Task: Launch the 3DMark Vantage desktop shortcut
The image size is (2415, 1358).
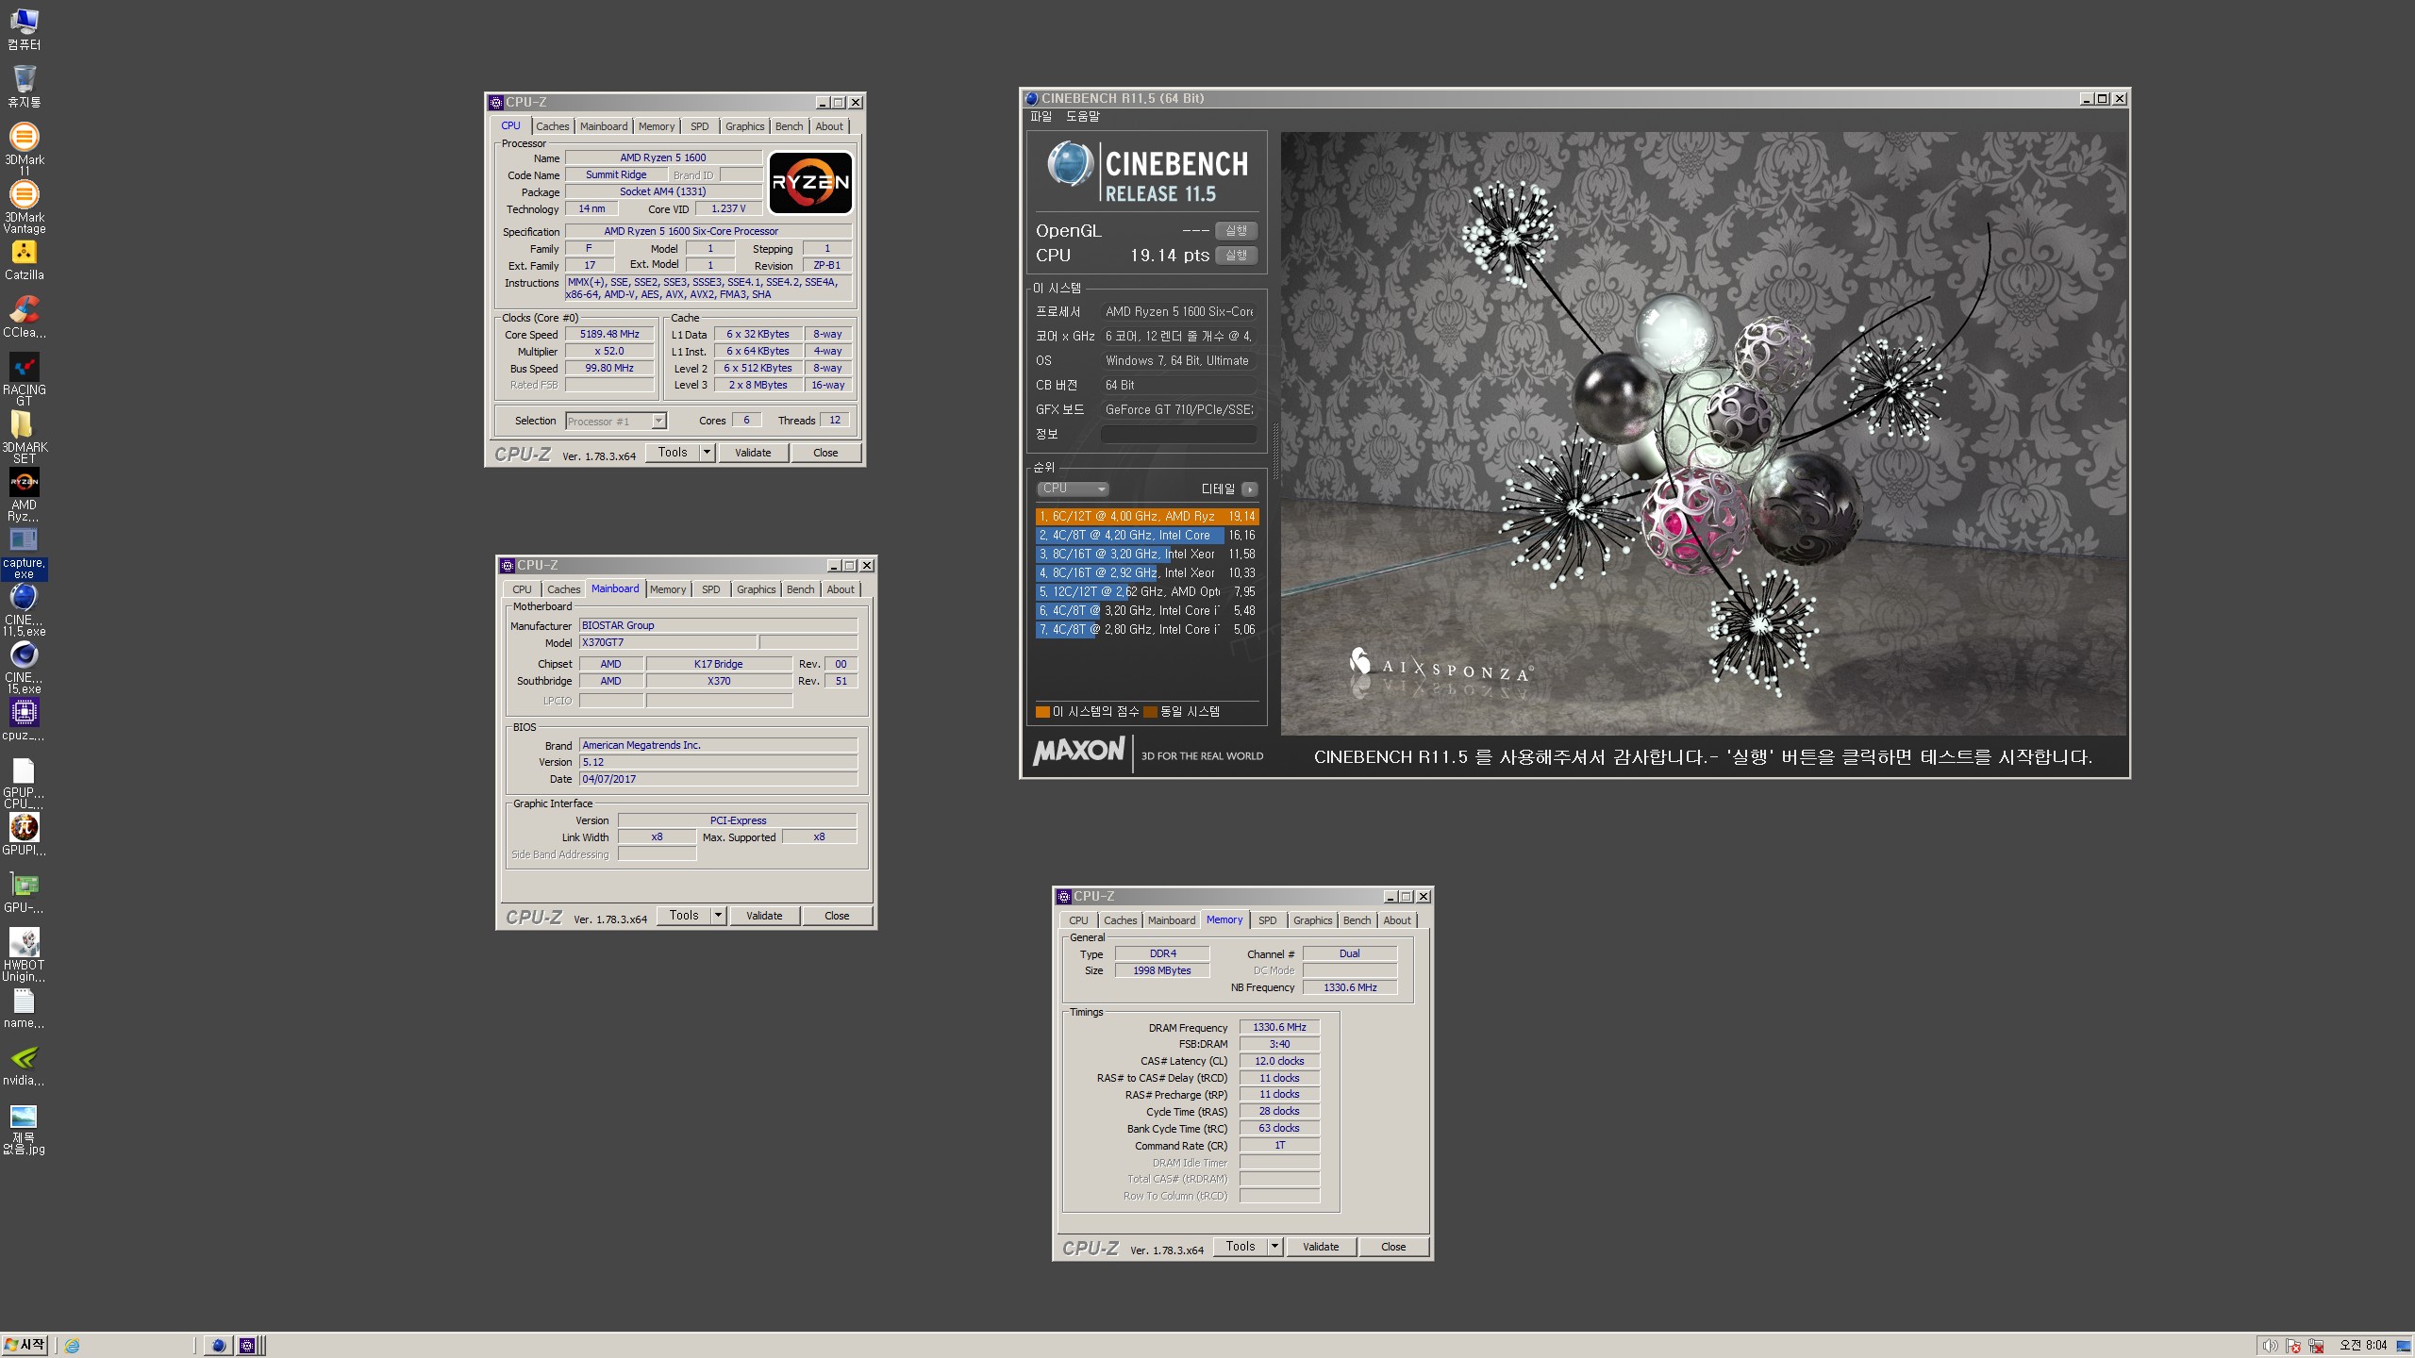Action: pyautogui.click(x=24, y=206)
